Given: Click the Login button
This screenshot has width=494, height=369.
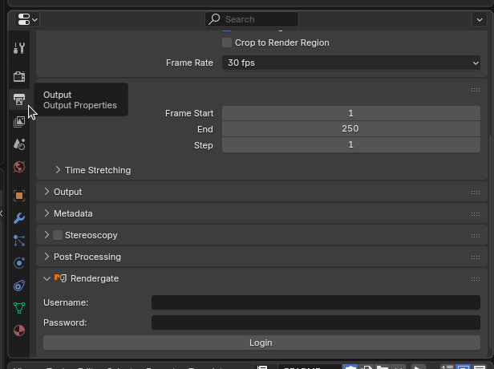Looking at the screenshot, I should tap(261, 343).
